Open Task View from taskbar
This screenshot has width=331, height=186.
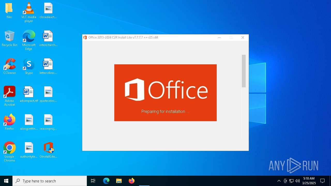93,181
